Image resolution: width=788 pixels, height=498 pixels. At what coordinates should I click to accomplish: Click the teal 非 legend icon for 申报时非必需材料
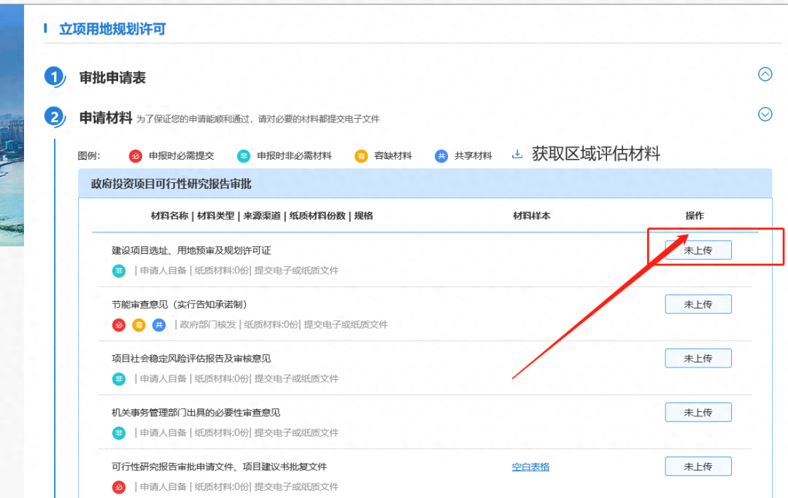pyautogui.click(x=244, y=156)
